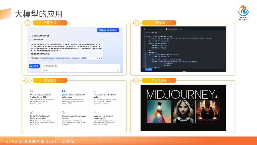Click the blue user question bubble
Viewport: 257px width, 145px height.
point(108,30)
